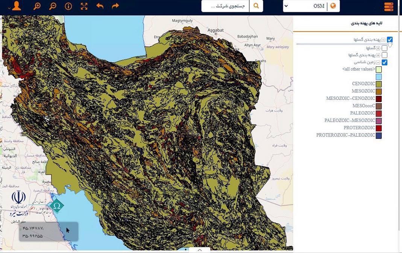
Task: Adjust the layer opacity slider handle
Action: tap(390, 44)
